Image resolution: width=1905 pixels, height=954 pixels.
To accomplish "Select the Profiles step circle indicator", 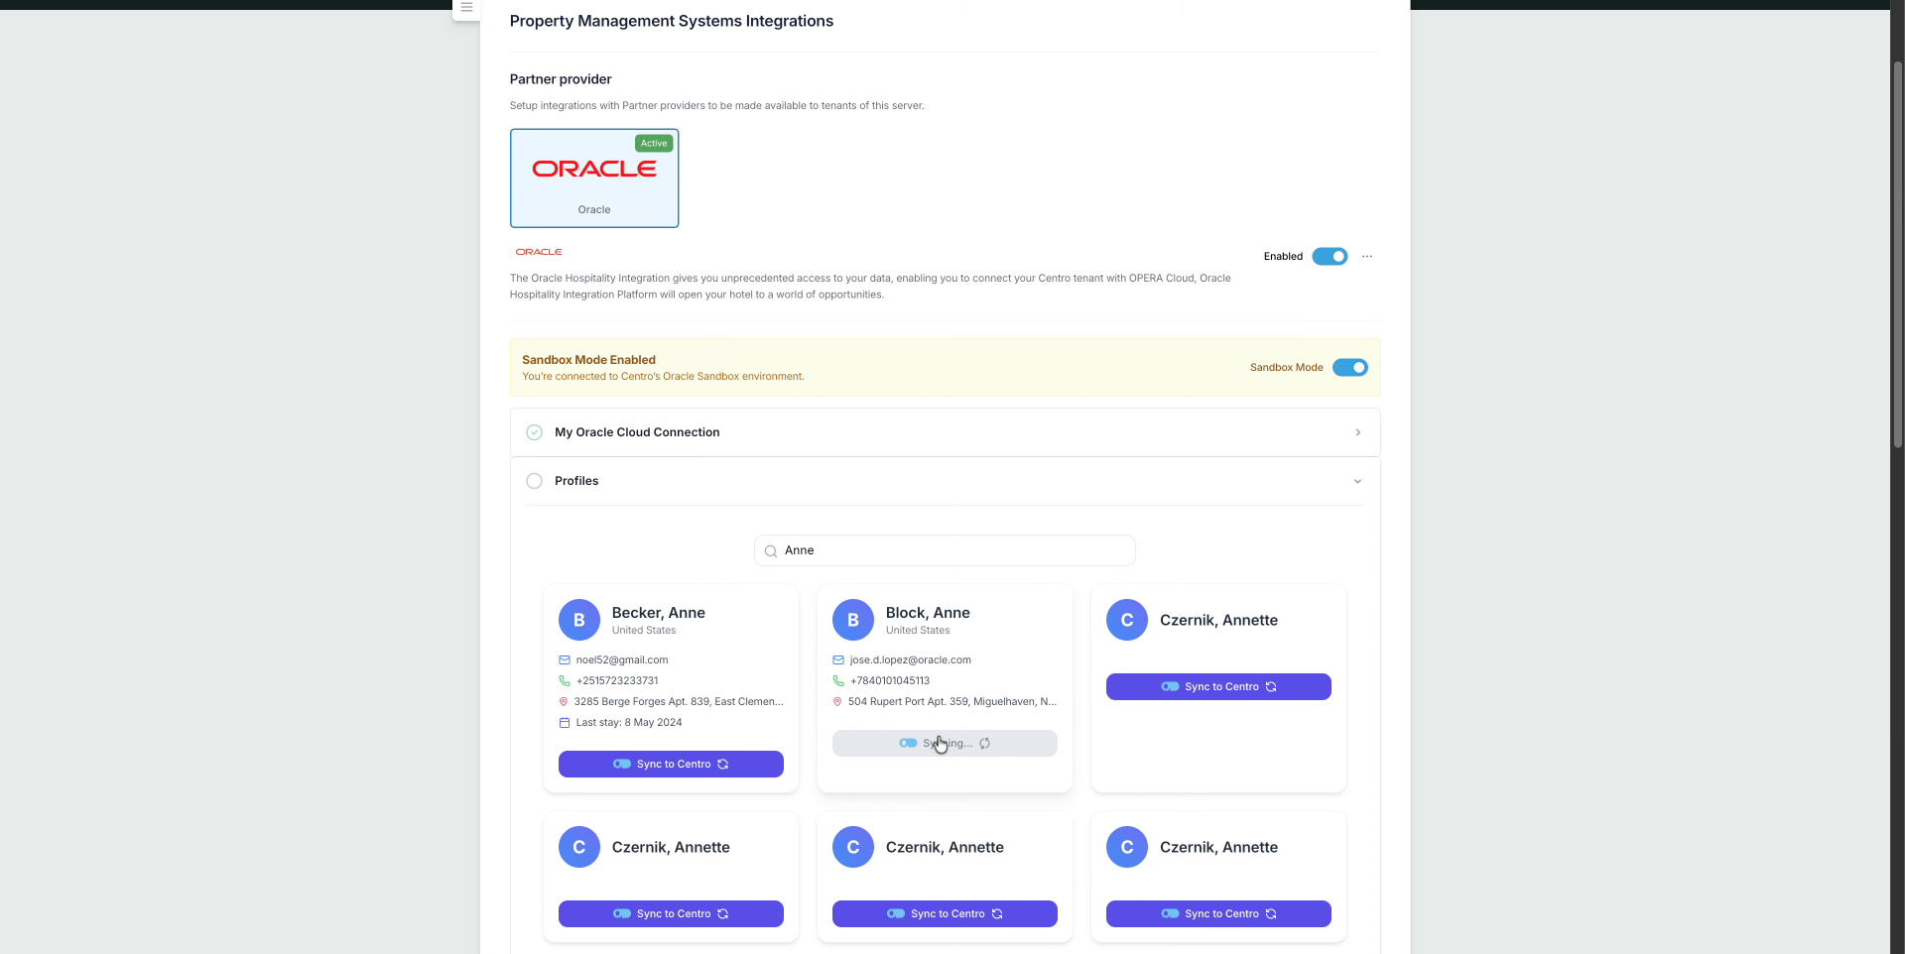I will [534, 481].
